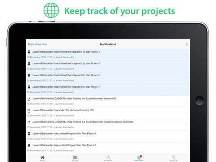The height and width of the screenshot is (162, 216).
Task: Open the Project home tab
Action: pos(43,158)
